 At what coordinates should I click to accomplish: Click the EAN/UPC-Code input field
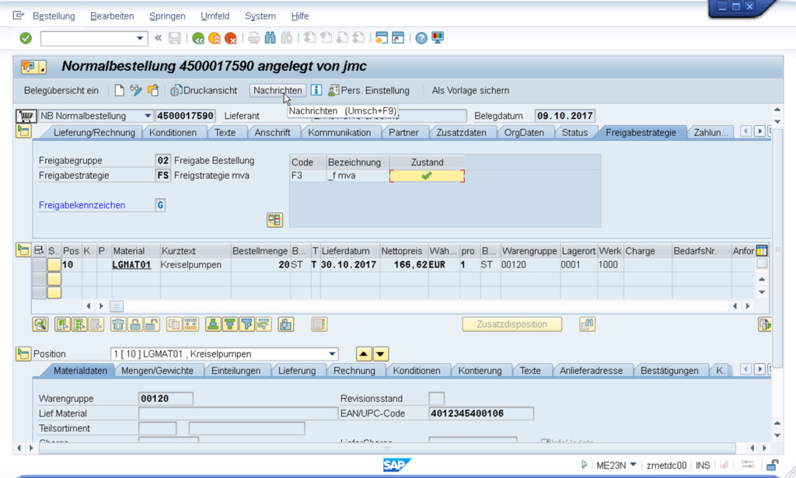pos(481,413)
